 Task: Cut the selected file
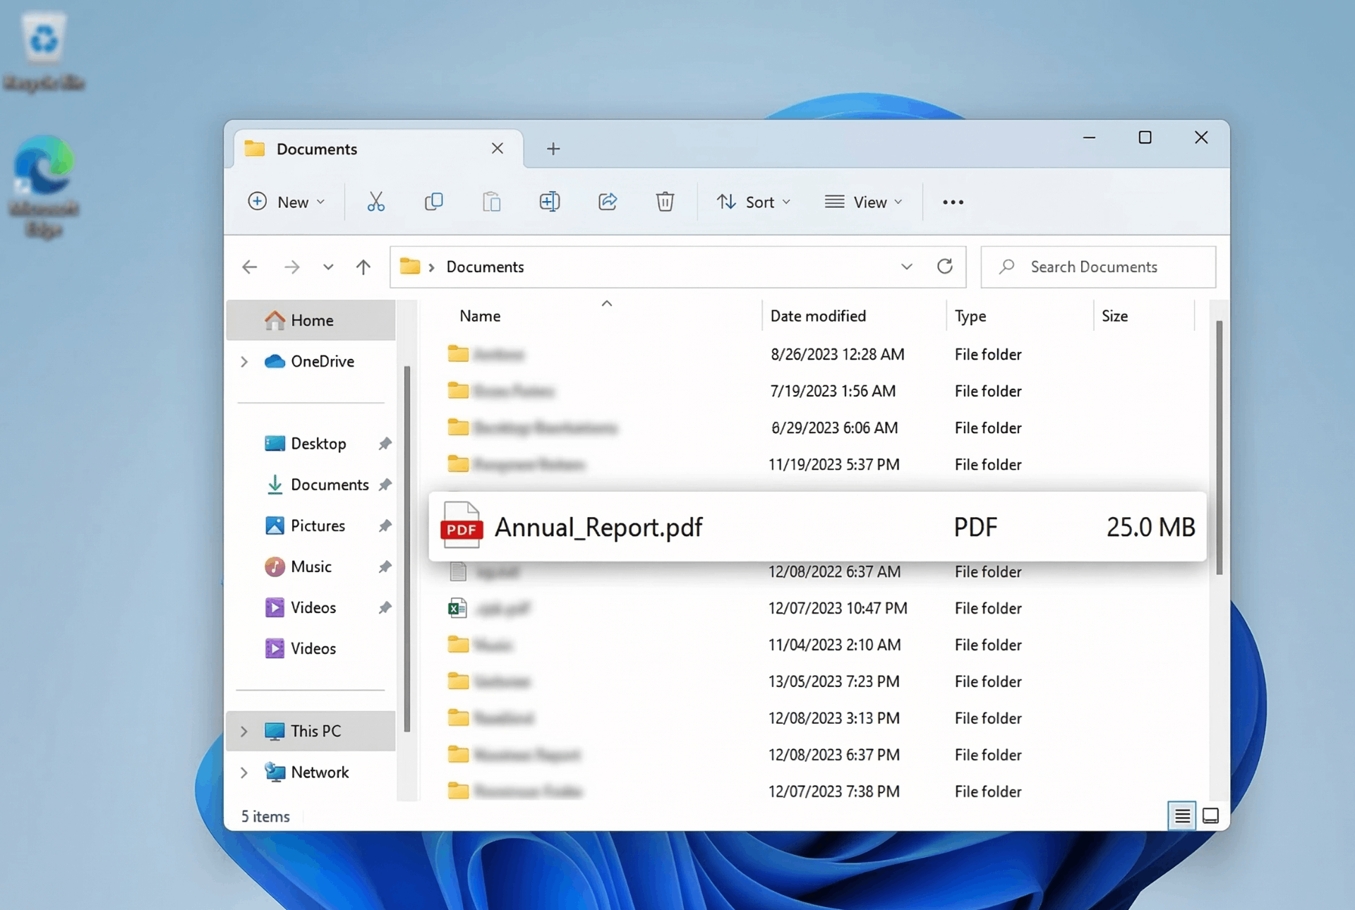point(375,202)
